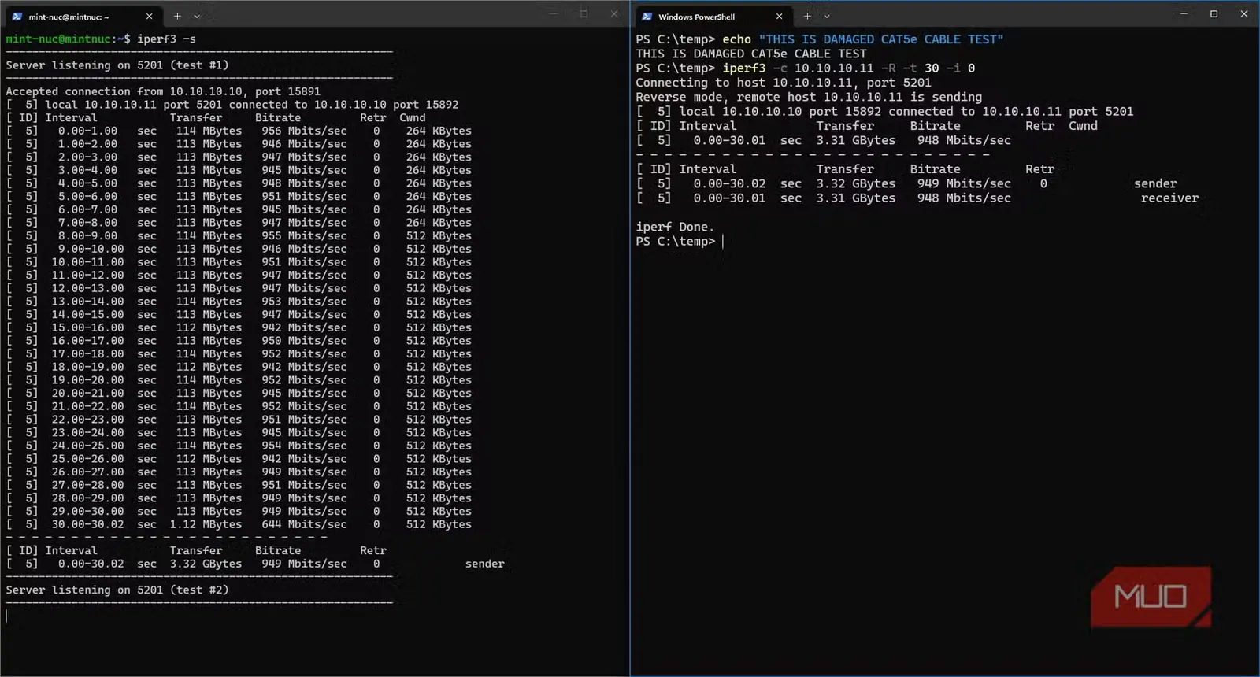Click '956 Mbits/sec' bitrate value
This screenshot has width=1260, height=677.
pyautogui.click(x=304, y=131)
